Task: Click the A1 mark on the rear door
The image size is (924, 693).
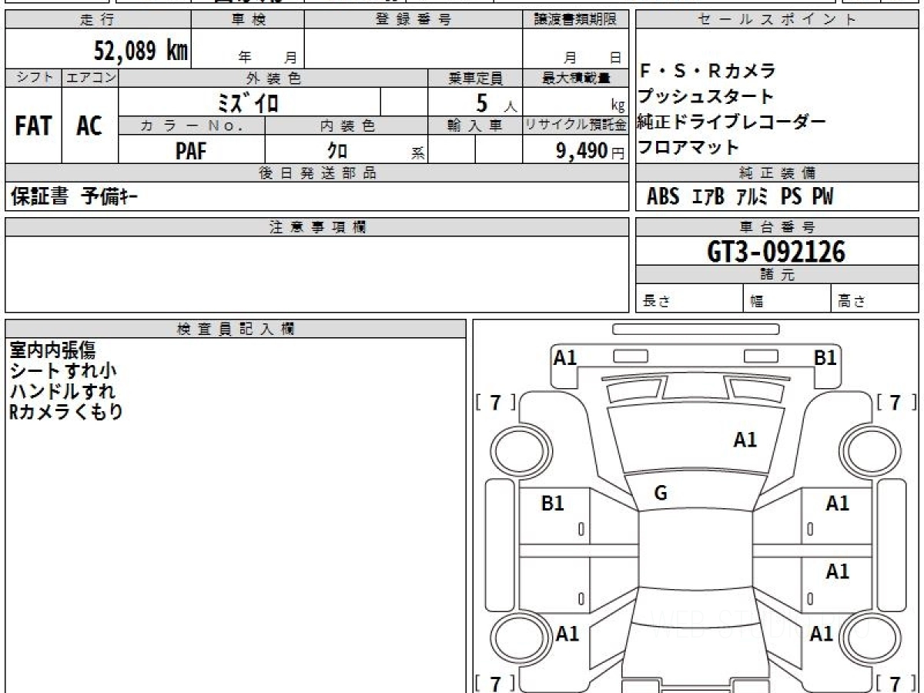Action: [838, 571]
